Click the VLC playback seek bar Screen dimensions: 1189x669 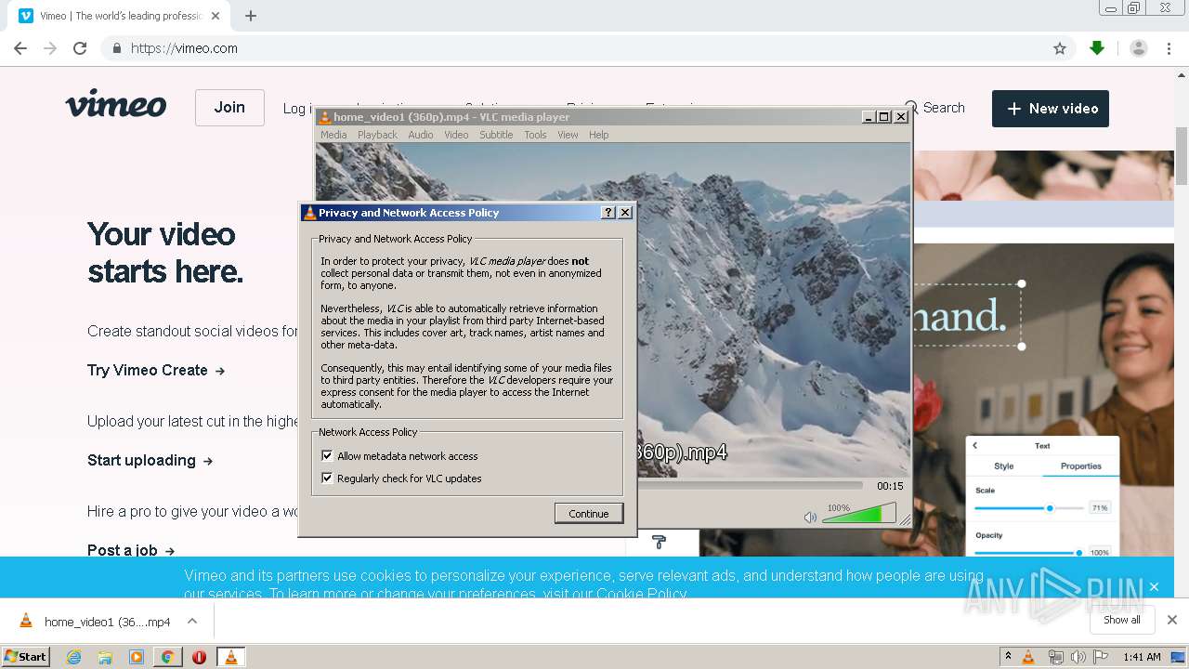click(751, 485)
